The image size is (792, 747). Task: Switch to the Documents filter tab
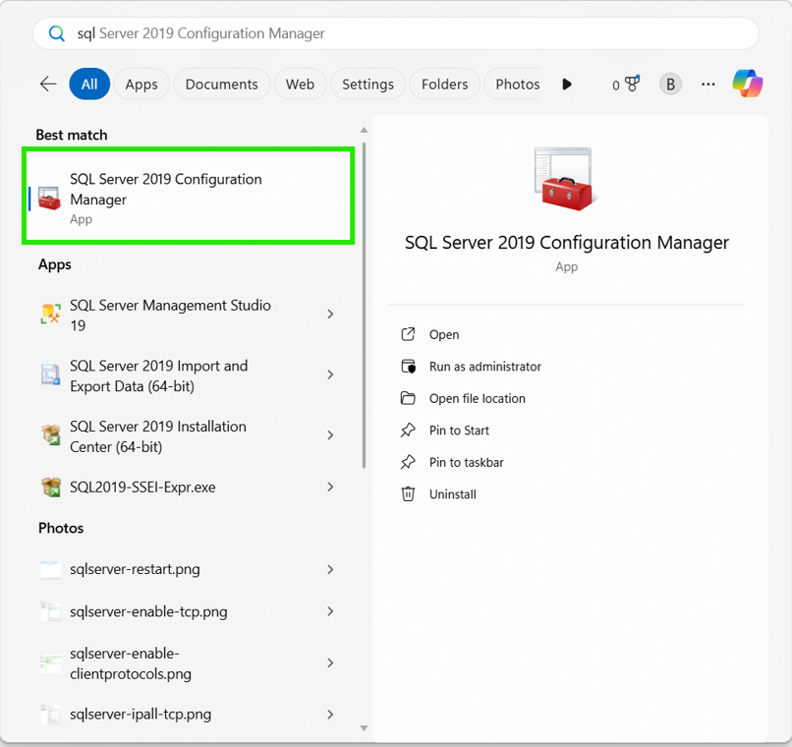221,84
